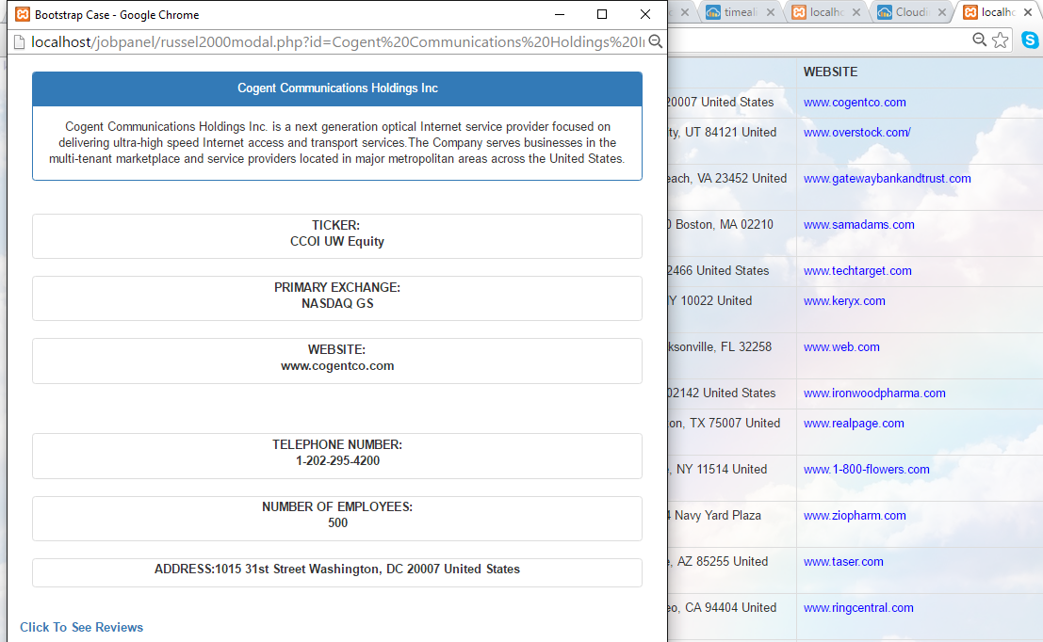This screenshot has width=1043, height=642.
Task: Minimize the Bootstrap Case popup window
Action: tap(560, 14)
